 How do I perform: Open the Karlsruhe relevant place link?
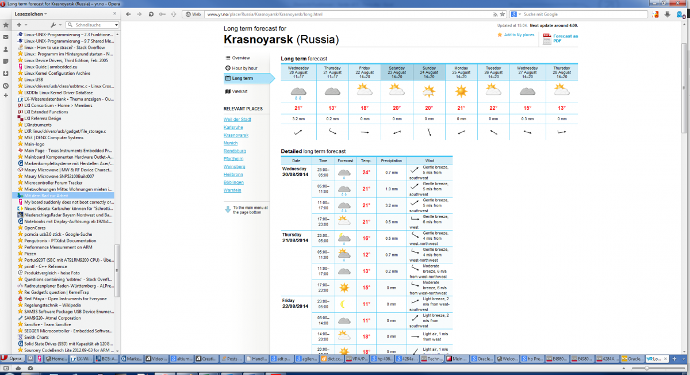[232, 127]
